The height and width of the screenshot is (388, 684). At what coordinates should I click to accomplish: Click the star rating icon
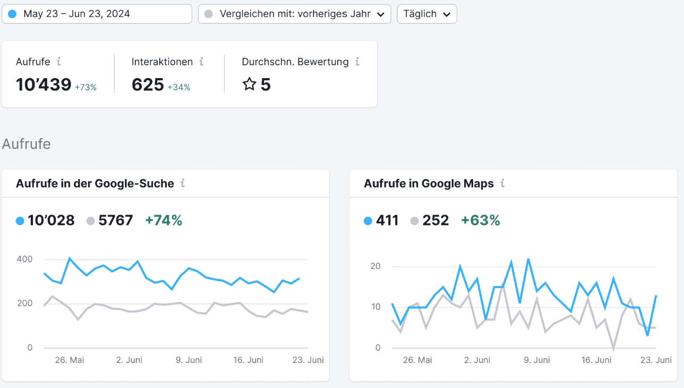(249, 84)
